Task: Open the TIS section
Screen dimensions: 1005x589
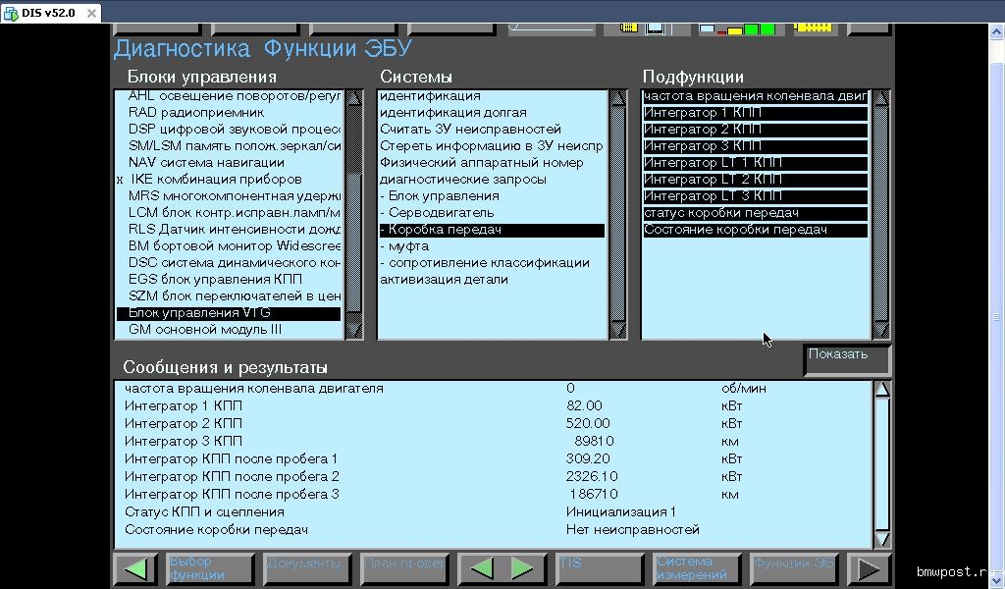Action: point(600,568)
